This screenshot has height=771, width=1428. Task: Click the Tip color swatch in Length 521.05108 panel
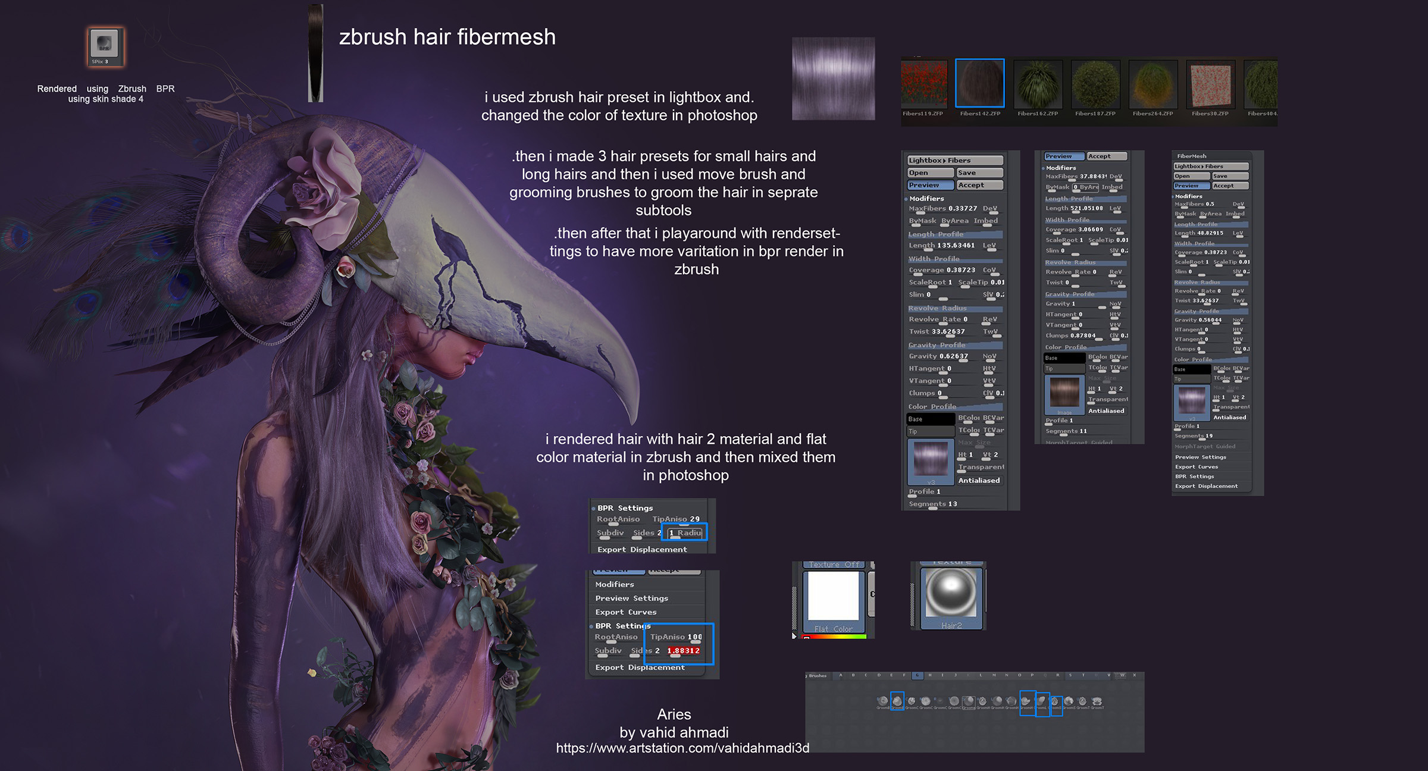point(1064,368)
